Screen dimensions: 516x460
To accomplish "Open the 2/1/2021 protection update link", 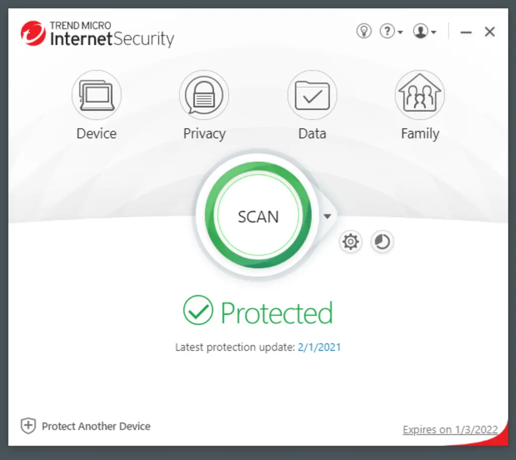I will 319,347.
